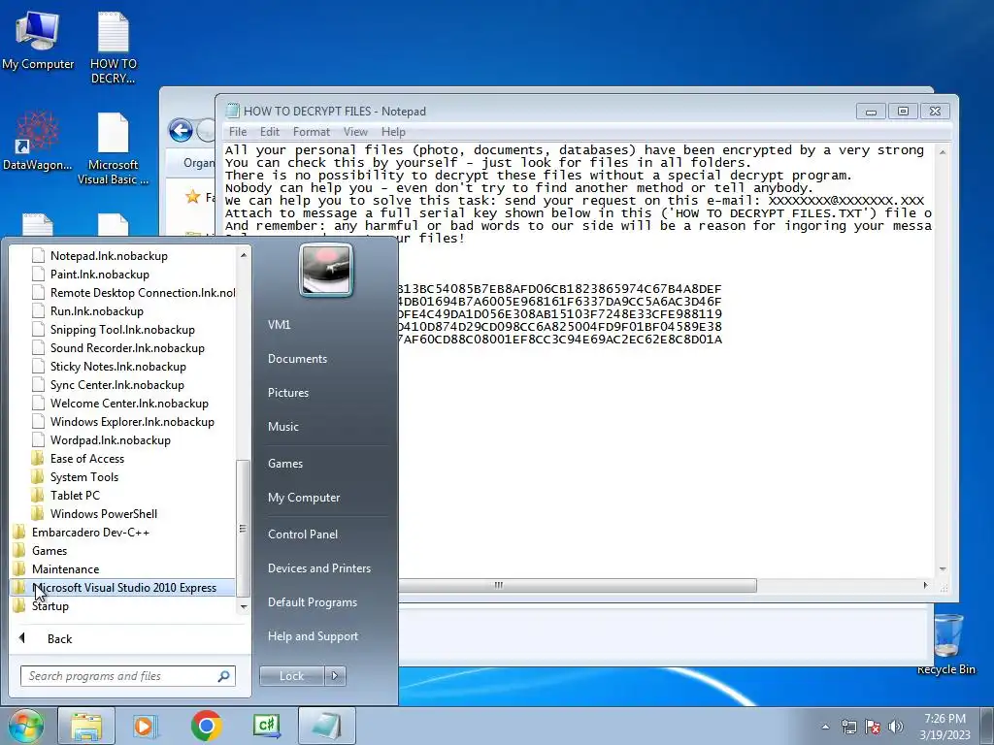Viewport: 994px width, 745px height.
Task: Open Google Chrome from taskbar
Action: (x=206, y=726)
